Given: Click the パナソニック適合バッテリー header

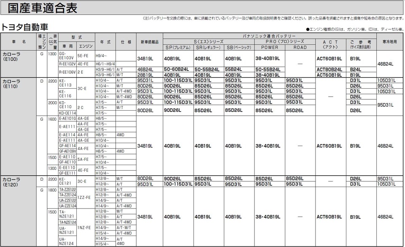Looking at the screenshot, I should (270, 36).
